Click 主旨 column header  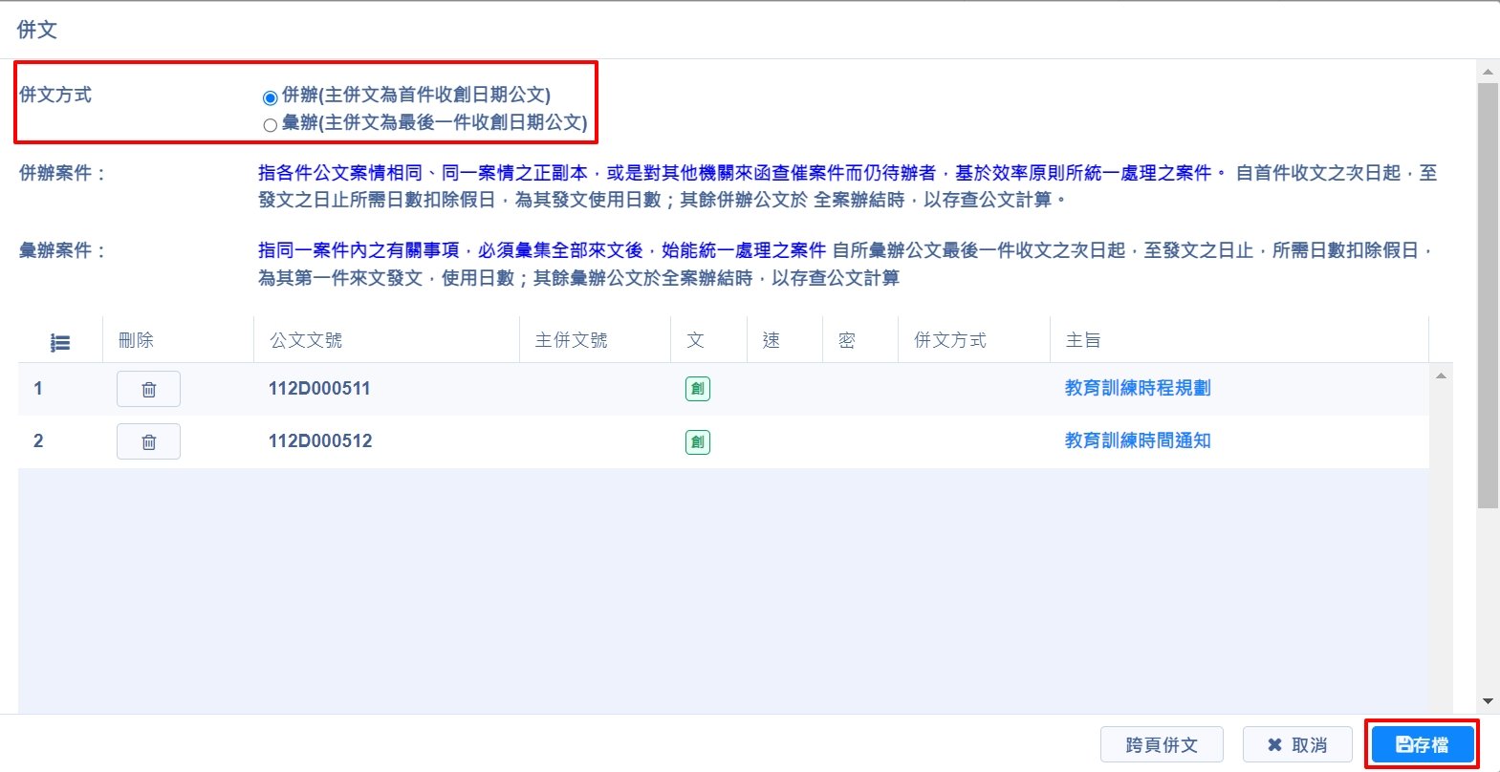[x=1082, y=340]
